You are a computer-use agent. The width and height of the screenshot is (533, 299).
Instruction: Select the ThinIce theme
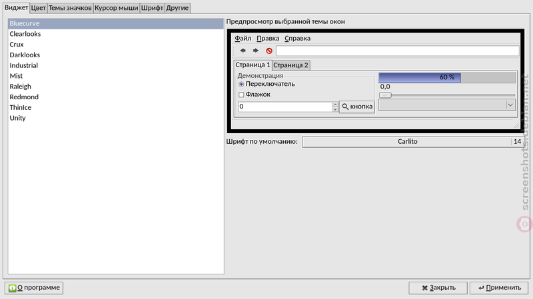point(115,108)
